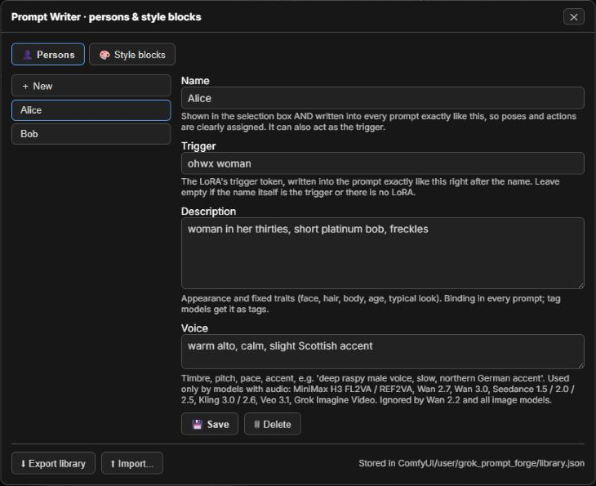This screenshot has height=486, width=596.
Task: Save the person entry
Action: pos(210,424)
